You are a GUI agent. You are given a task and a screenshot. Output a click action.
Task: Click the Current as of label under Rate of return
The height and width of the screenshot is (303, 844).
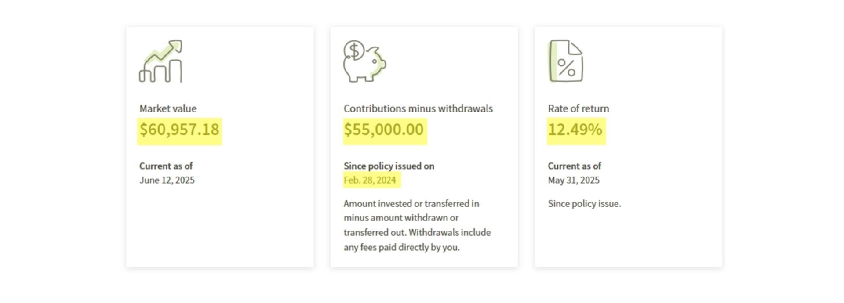click(575, 166)
